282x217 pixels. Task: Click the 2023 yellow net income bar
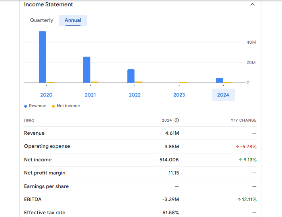[x=183, y=82]
